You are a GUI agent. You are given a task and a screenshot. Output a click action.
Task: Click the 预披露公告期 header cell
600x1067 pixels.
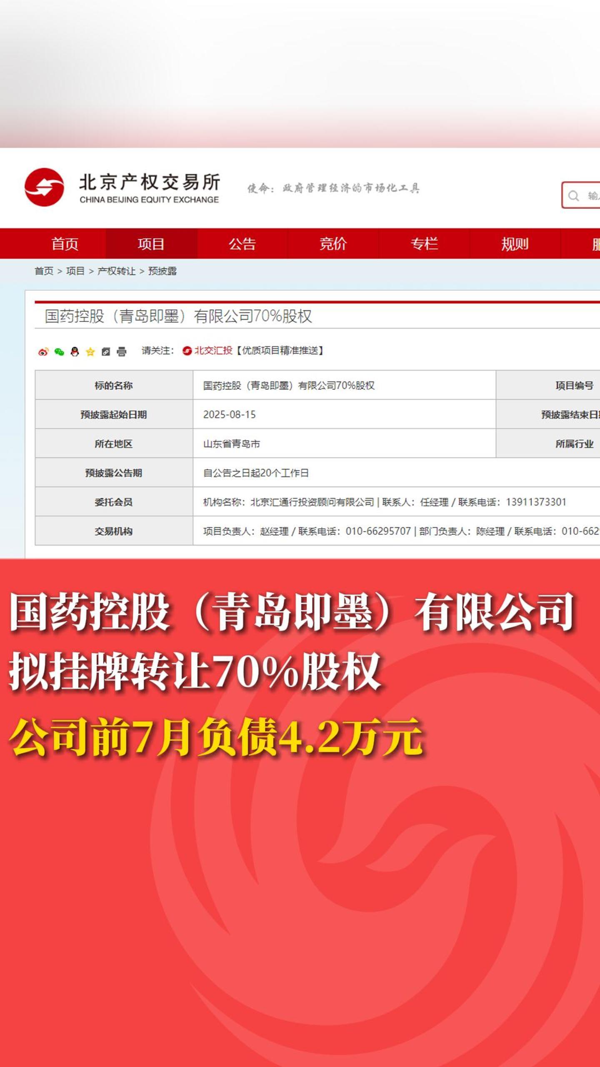114,473
